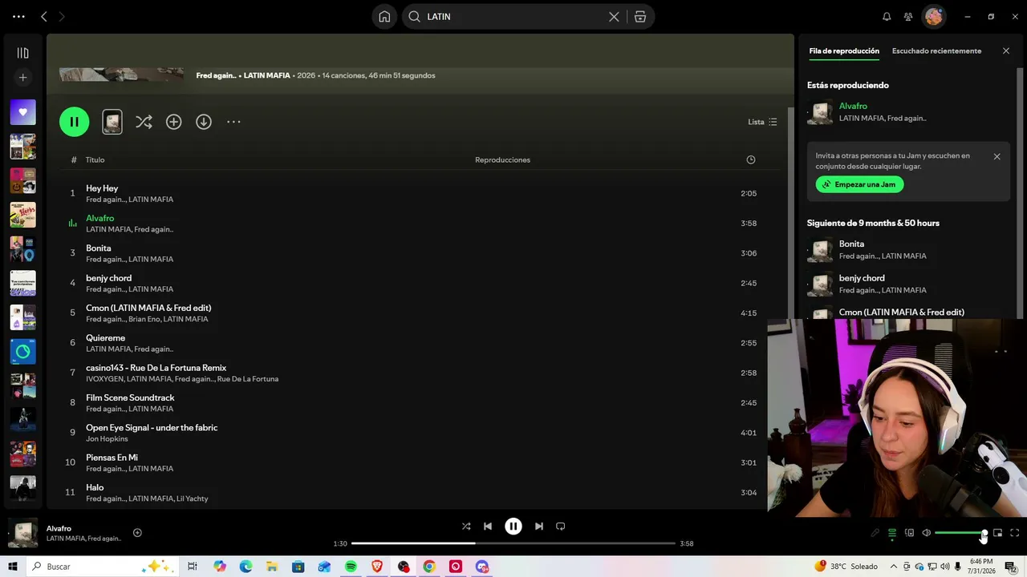Go back to the previous page

(44, 16)
